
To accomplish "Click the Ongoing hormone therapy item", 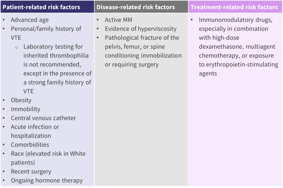I will (47, 181).
